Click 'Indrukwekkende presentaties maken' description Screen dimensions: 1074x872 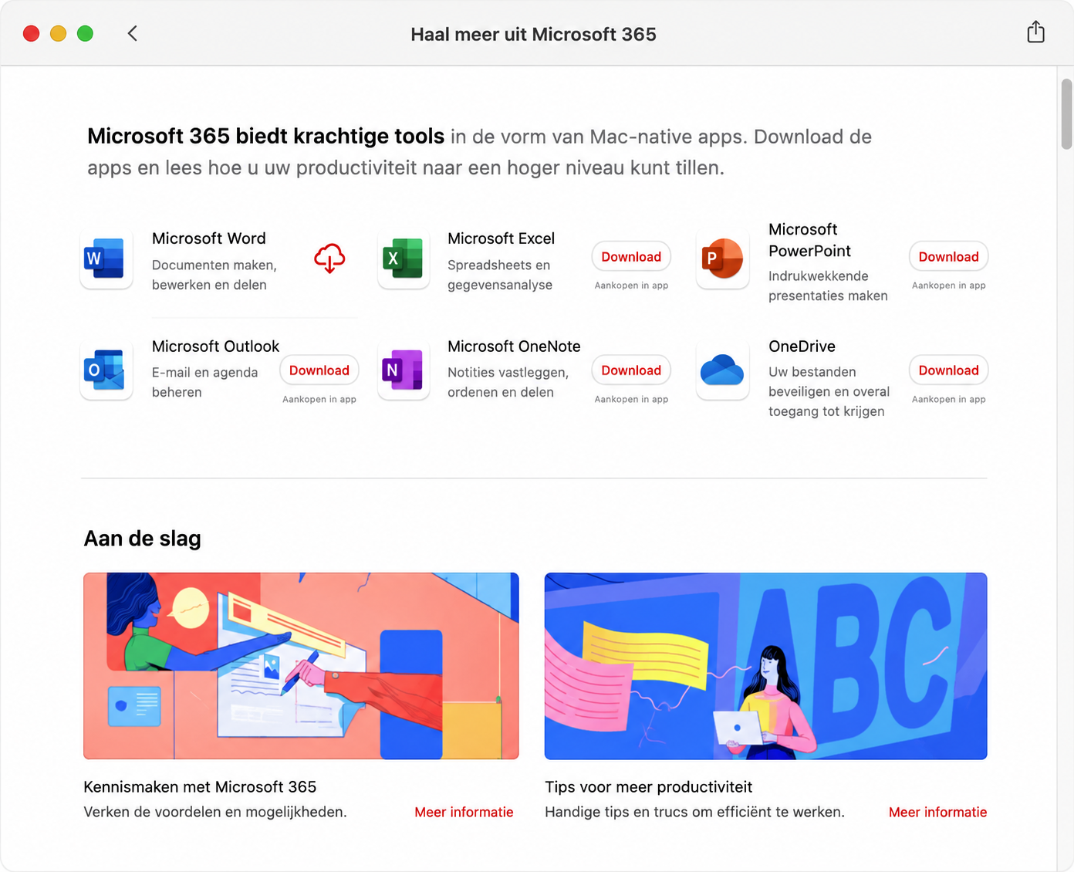tap(828, 286)
